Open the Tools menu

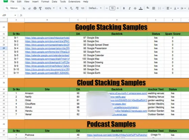tap(63, 2)
